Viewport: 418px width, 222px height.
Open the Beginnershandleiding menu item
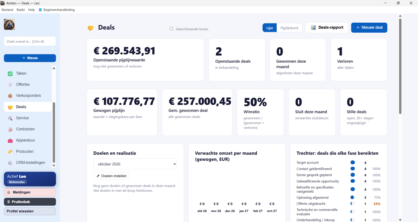coord(57,10)
